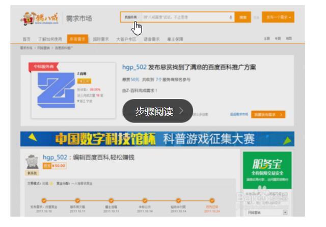Click the hgp_502 link in task title
326x227 pixels.
tap(55, 157)
